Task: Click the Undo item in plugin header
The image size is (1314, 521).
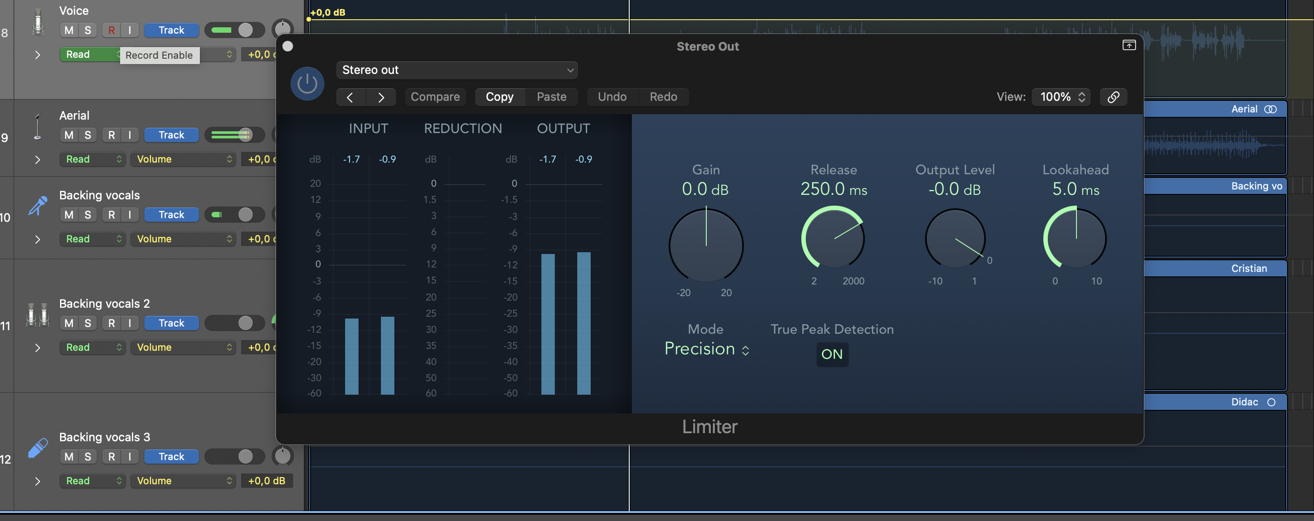Action: pyautogui.click(x=612, y=97)
